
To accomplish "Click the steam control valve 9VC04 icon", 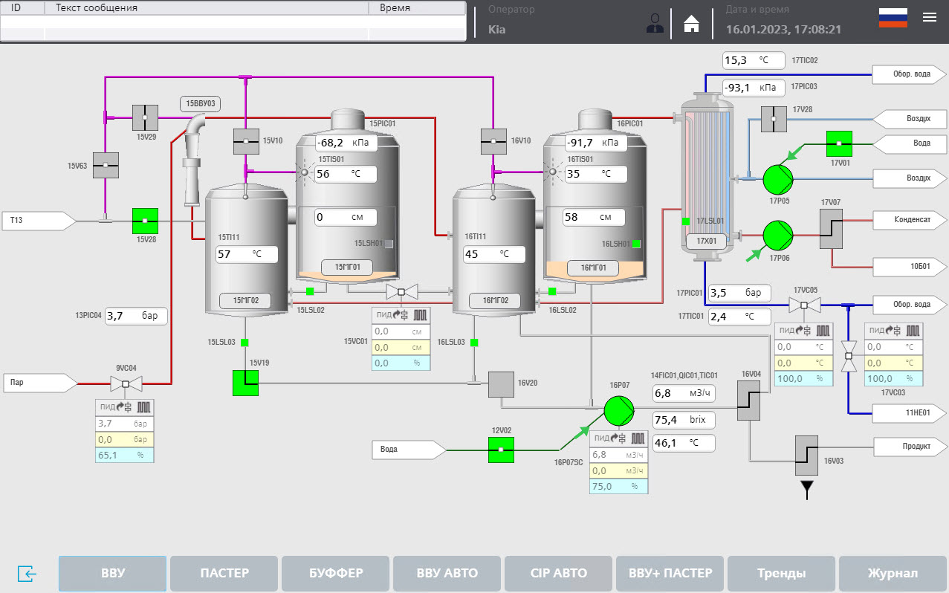I will pos(125,383).
